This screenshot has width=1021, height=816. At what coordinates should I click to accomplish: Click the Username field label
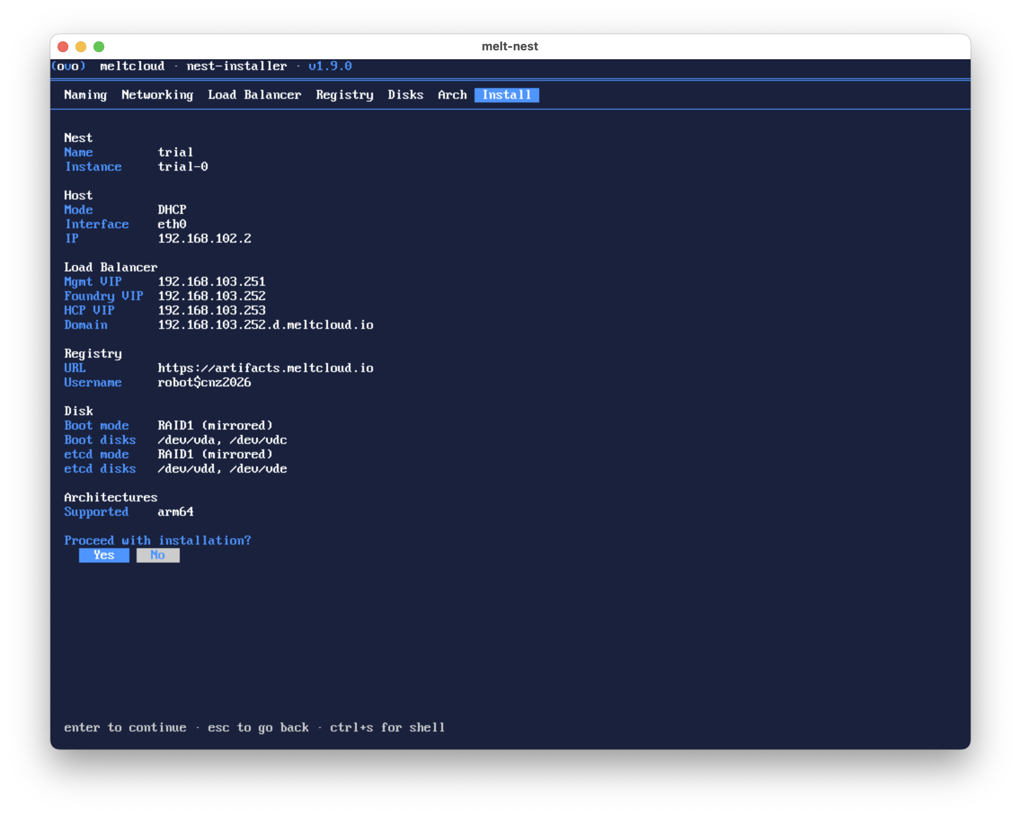(x=93, y=382)
